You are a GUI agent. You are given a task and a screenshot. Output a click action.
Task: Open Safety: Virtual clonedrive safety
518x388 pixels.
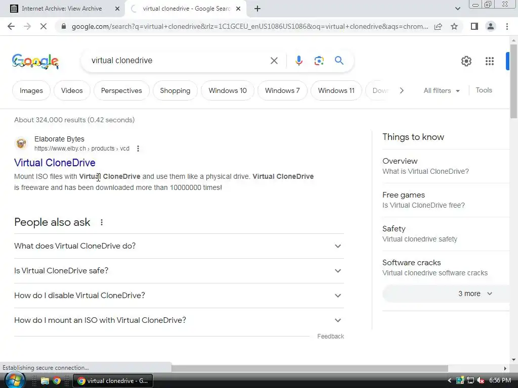click(x=446, y=233)
